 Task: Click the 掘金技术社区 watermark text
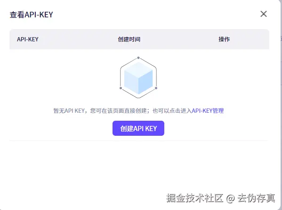(x=195, y=198)
